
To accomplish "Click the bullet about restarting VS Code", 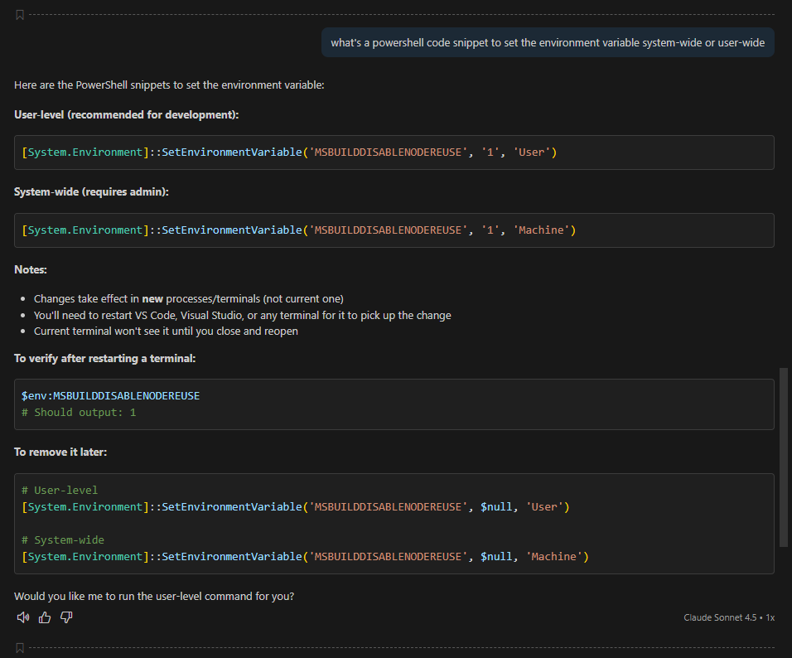I will [x=243, y=316].
